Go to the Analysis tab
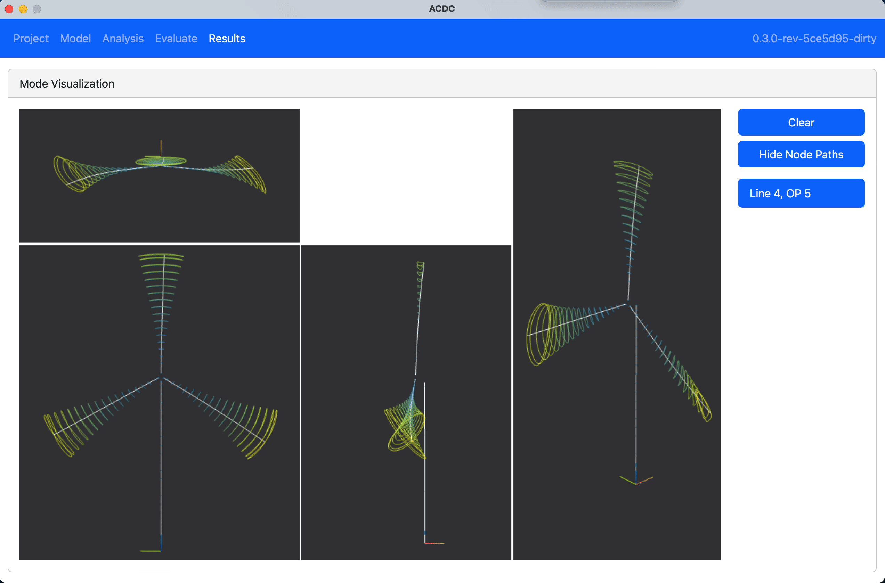 pos(123,39)
